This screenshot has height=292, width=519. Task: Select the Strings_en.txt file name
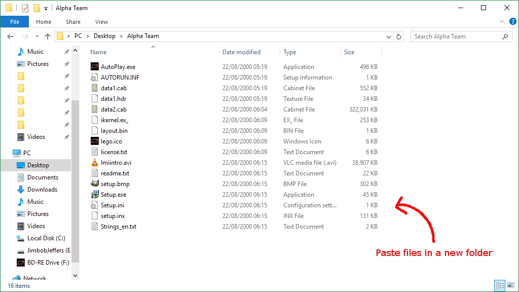tap(119, 227)
